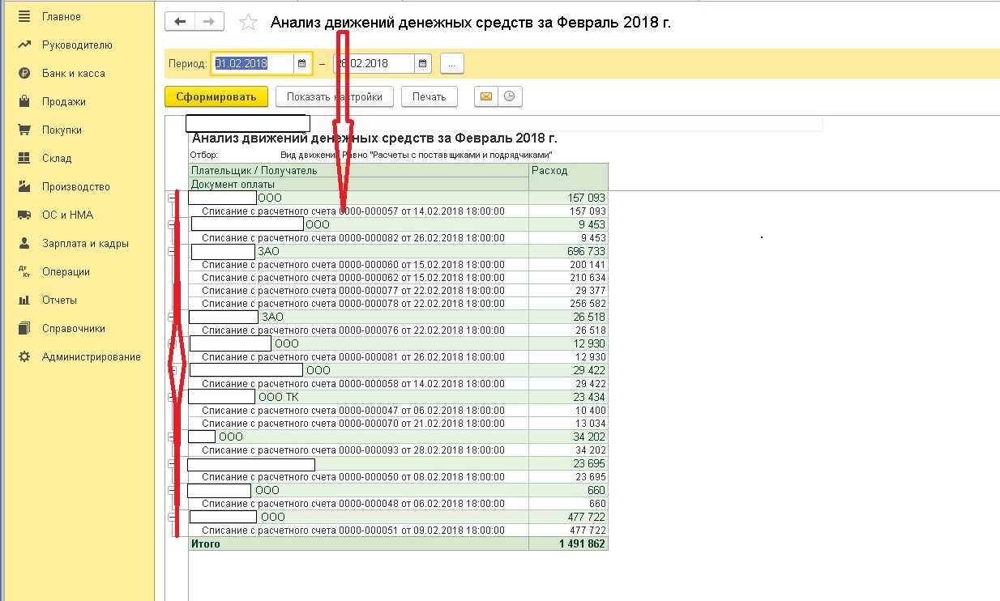This screenshot has width=1000, height=601.
Task: Click Сформировать button
Action: pos(216,96)
